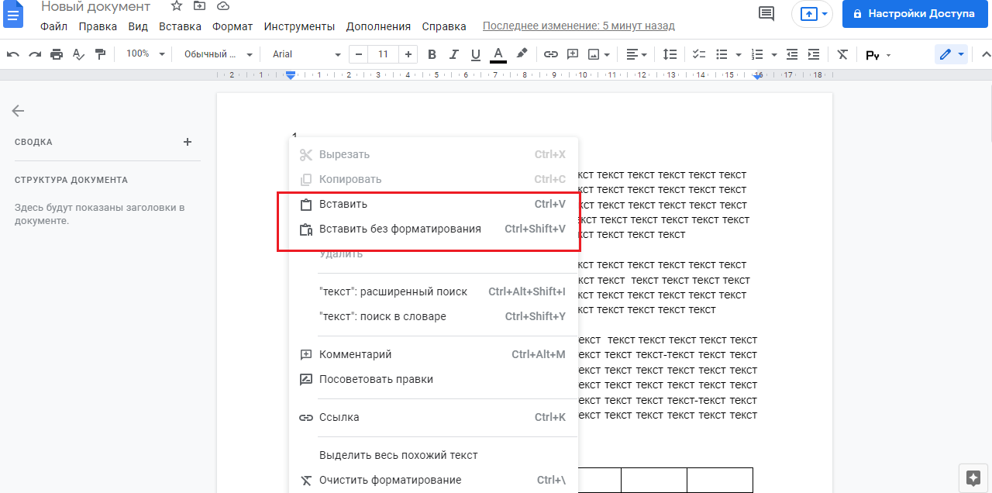The image size is (992, 493).
Task: Open the zoom 100% dropdown
Action: 146,54
